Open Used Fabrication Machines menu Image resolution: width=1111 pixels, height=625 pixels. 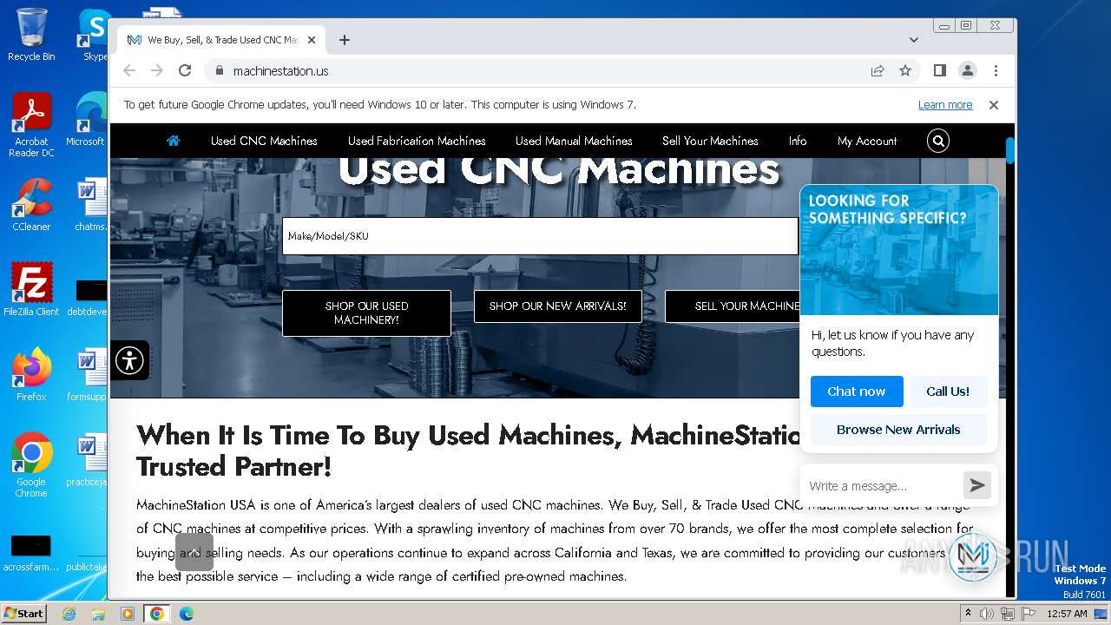pos(417,141)
